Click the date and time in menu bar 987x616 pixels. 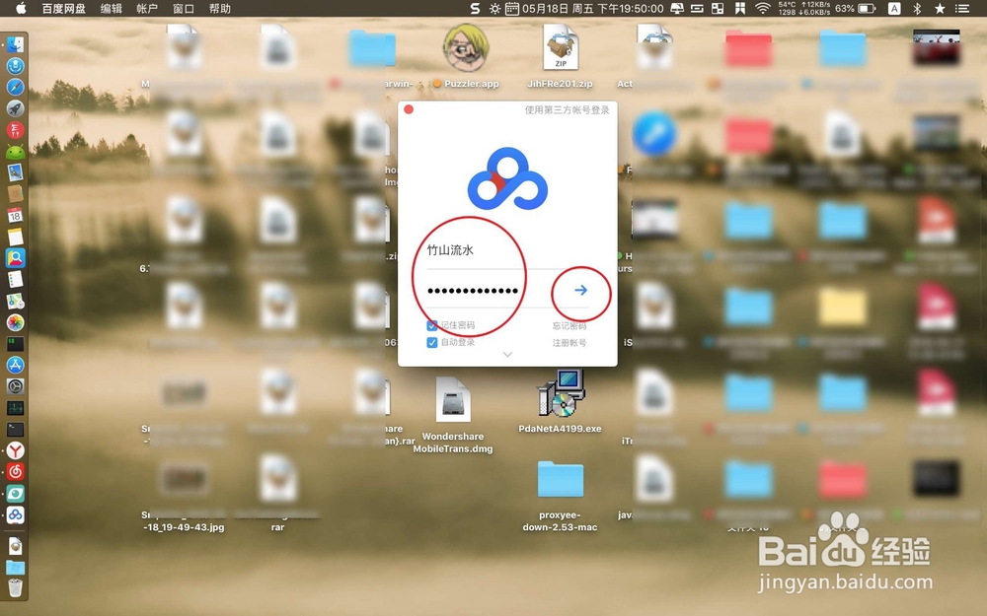tap(592, 9)
